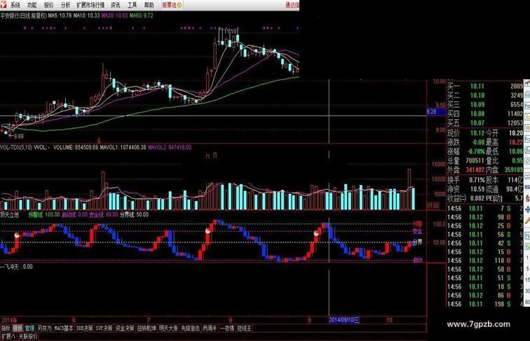Click the red dollar sign sidebar icon

(527, 198)
